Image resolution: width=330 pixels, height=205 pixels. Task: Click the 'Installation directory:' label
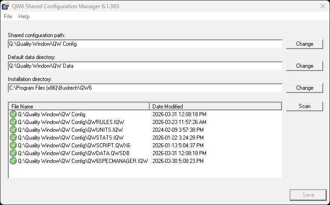click(x=30, y=79)
